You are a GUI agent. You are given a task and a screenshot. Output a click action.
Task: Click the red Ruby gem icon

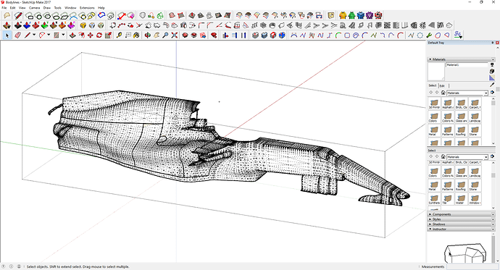pos(214,35)
